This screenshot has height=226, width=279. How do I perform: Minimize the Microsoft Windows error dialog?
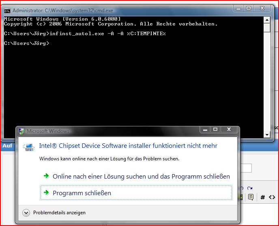205,129
